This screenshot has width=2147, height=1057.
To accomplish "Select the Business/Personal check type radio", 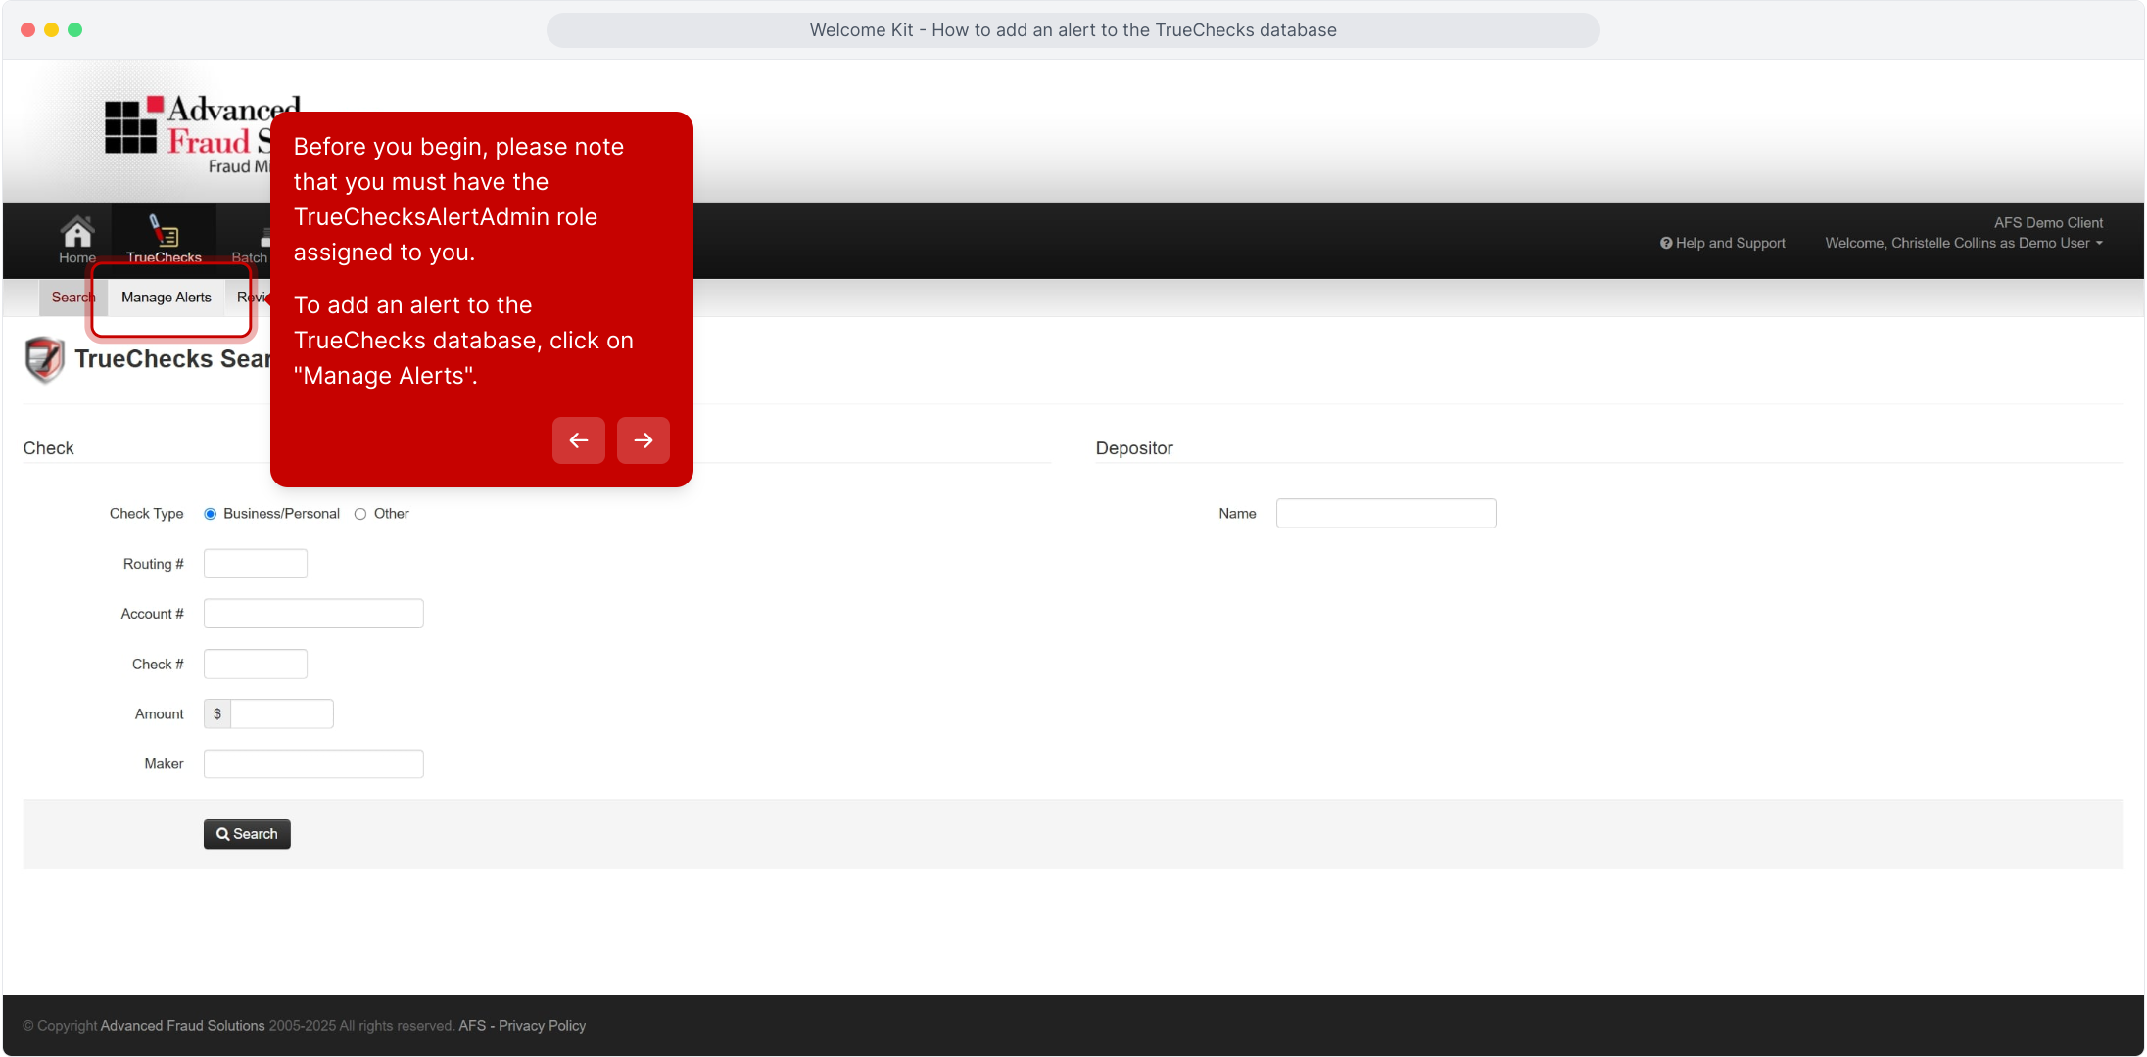I will click(x=210, y=514).
